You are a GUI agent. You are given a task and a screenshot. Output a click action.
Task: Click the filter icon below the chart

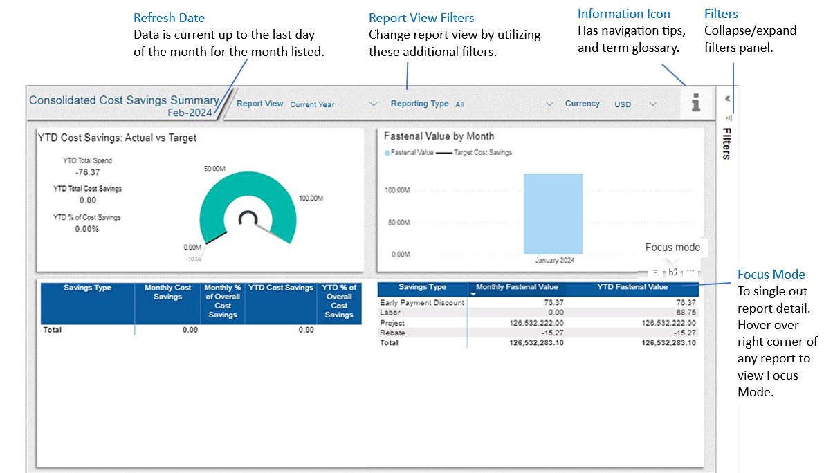tap(655, 271)
